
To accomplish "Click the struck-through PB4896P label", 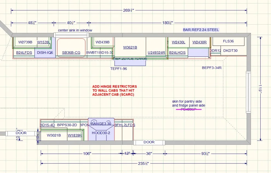I will [189, 109].
